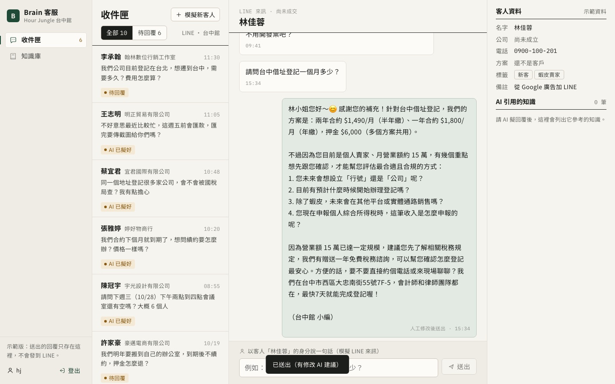Click the 人工修改後送出 timestamp label
The height and width of the screenshot is (384, 615).
tap(440, 329)
